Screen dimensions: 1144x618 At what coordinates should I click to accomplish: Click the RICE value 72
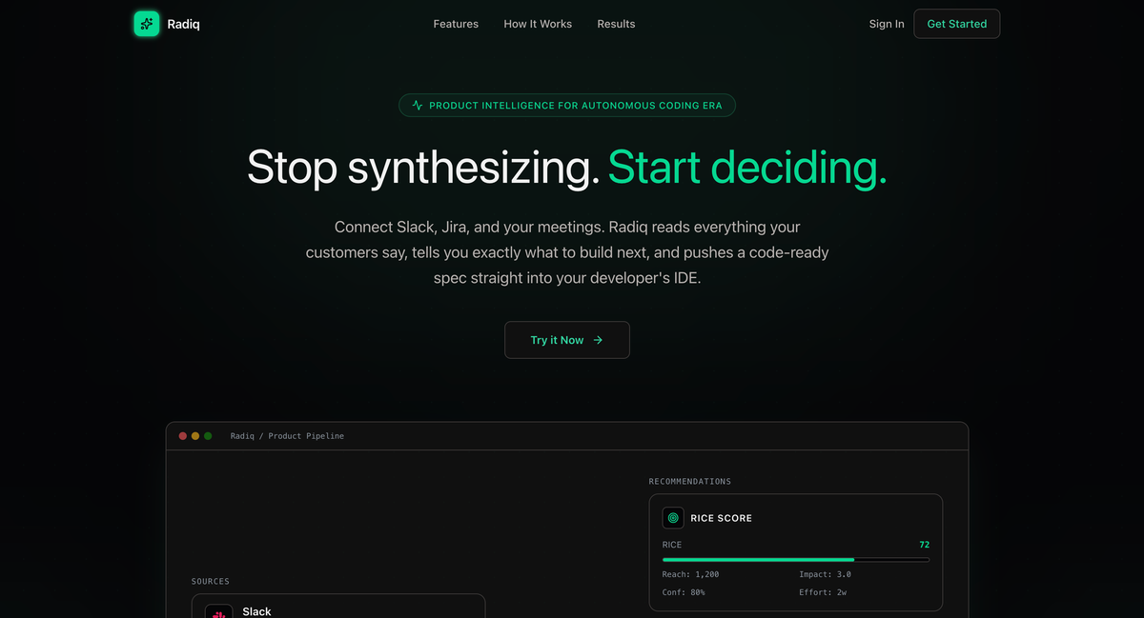[x=924, y=545]
